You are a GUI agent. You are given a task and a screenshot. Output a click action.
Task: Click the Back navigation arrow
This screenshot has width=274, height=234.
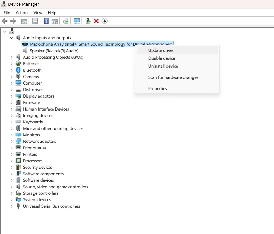click(x=5, y=21)
